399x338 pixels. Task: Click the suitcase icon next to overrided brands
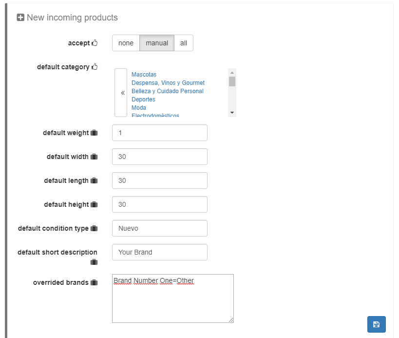(95, 283)
